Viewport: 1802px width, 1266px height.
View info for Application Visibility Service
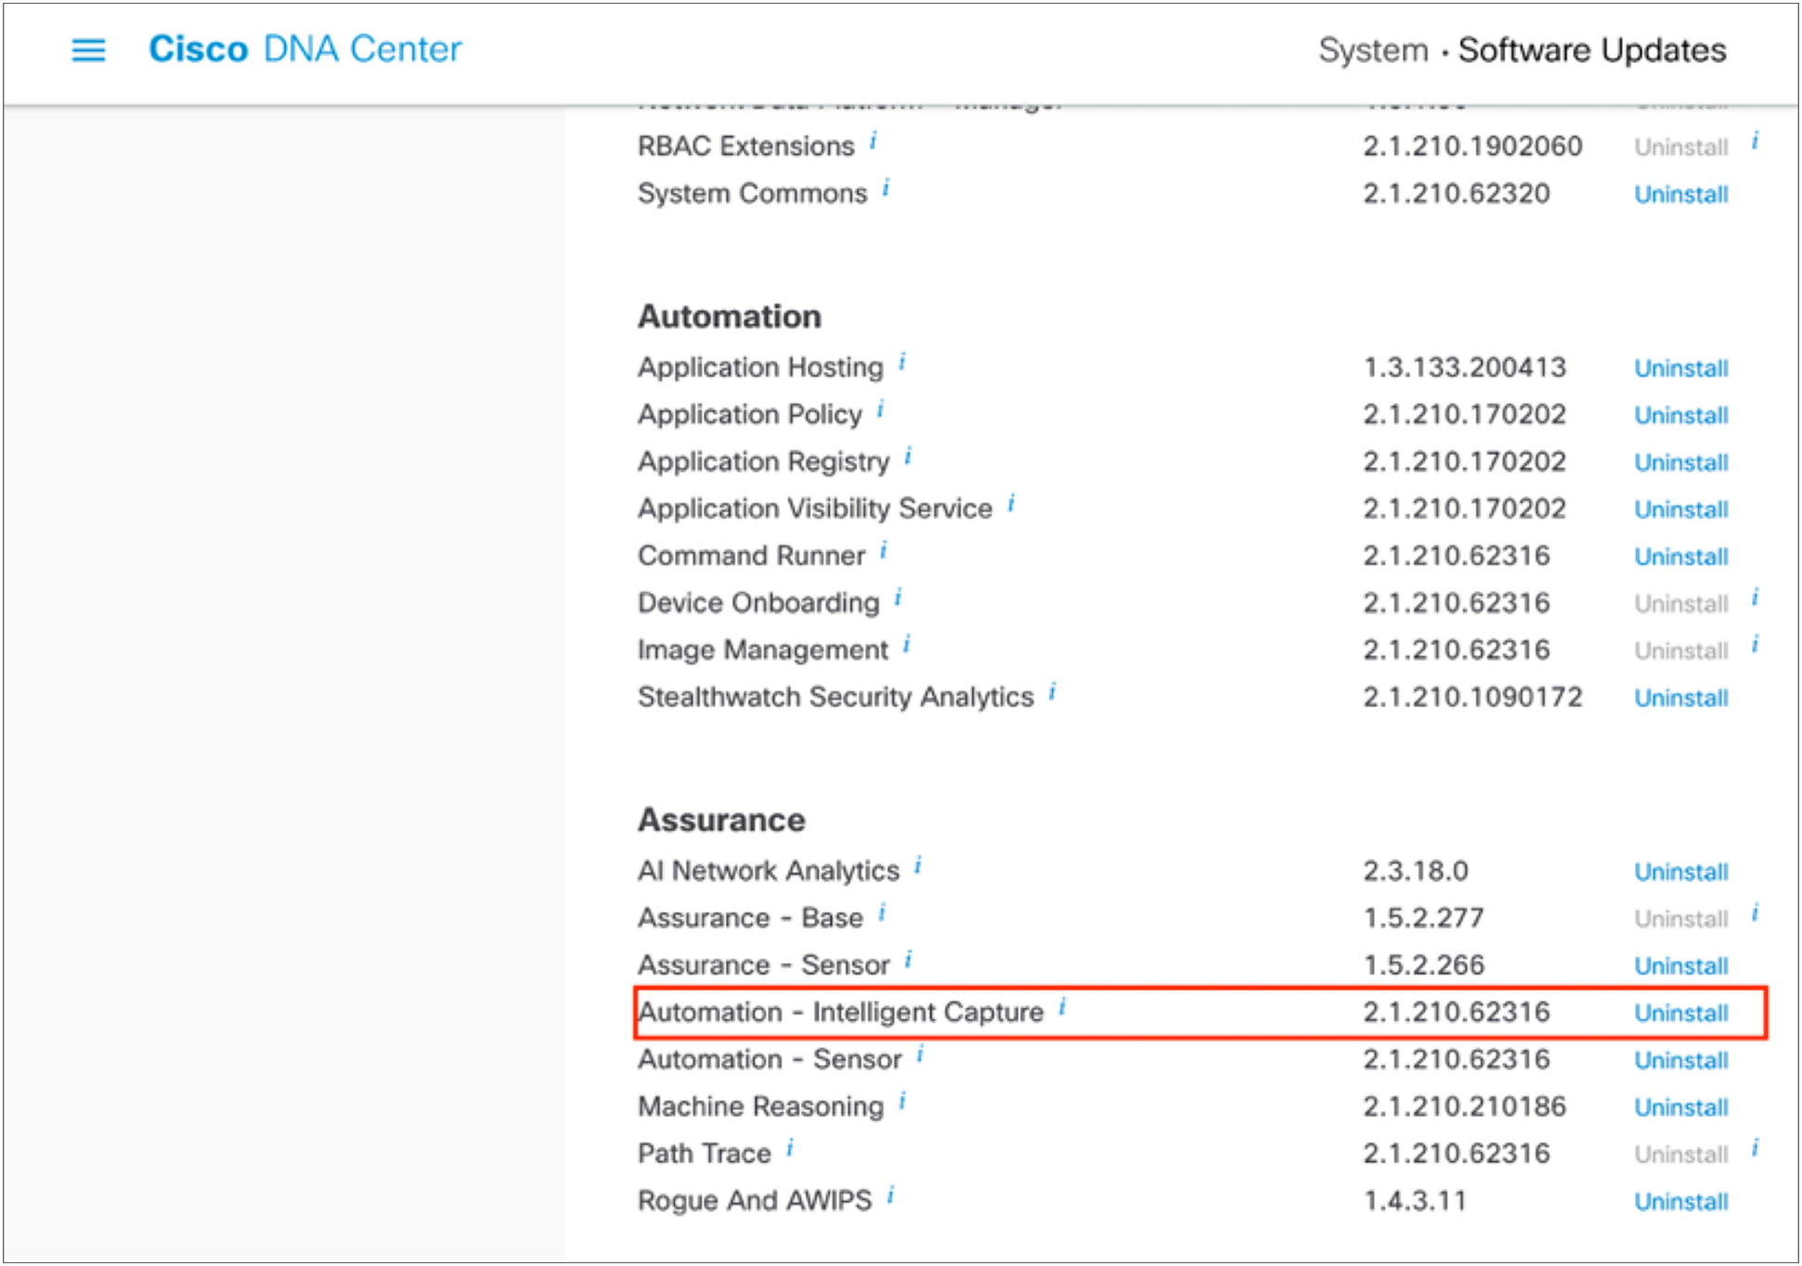1011,503
